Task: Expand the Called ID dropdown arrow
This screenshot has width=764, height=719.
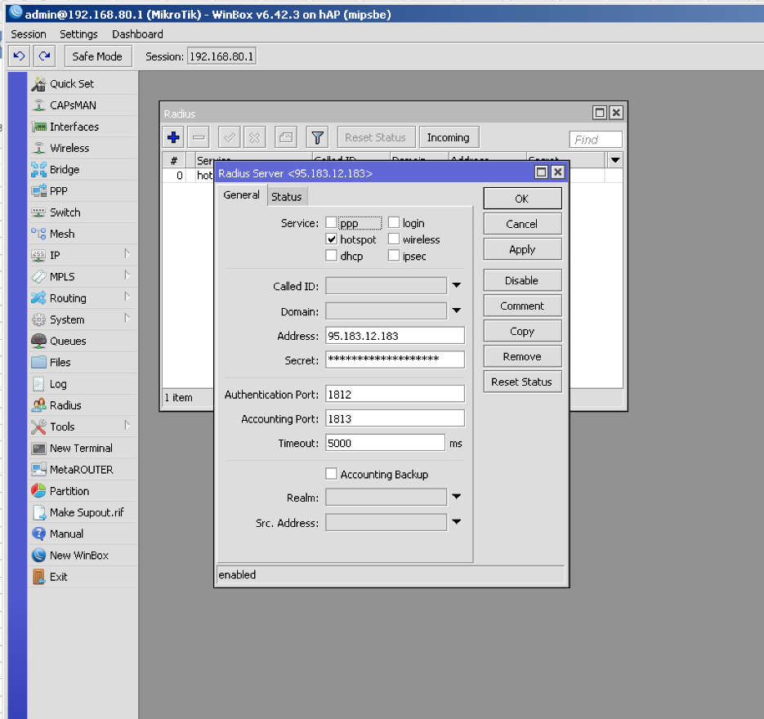Action: tap(457, 285)
